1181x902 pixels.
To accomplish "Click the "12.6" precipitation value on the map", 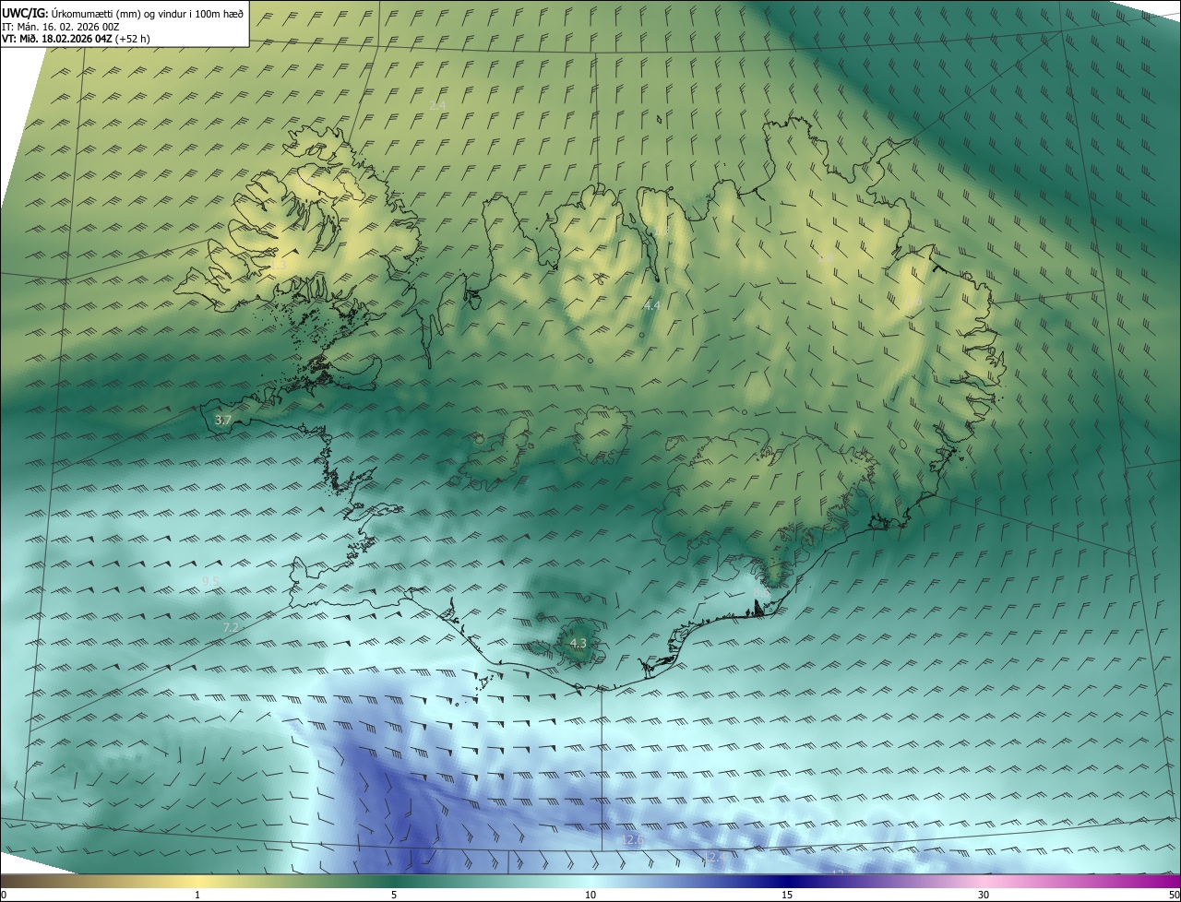I will (632, 840).
